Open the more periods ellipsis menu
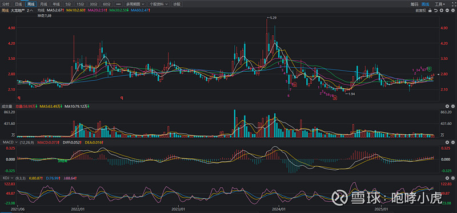 (118, 5)
